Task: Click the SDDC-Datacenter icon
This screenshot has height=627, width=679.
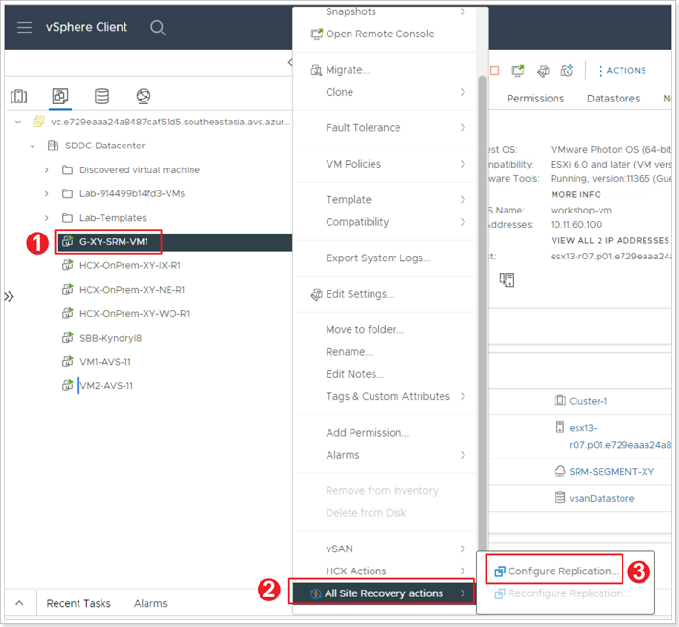Action: (53, 146)
